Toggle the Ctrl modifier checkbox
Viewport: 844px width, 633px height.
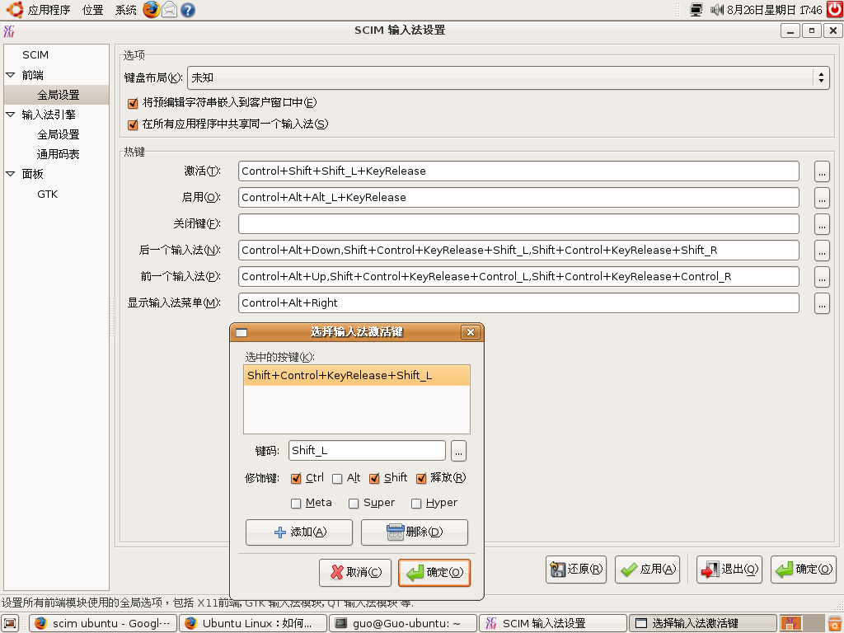(296, 479)
